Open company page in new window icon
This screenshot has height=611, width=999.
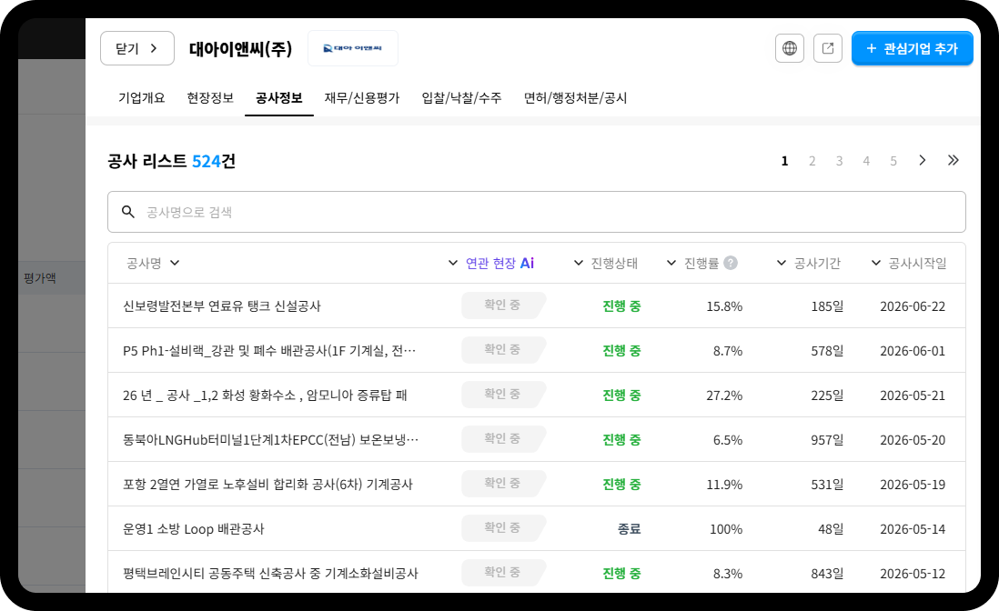(x=828, y=48)
